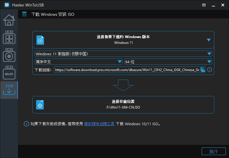The image size is (229, 158).
Task: Click the info icon next to download link
Action: coord(210,70)
